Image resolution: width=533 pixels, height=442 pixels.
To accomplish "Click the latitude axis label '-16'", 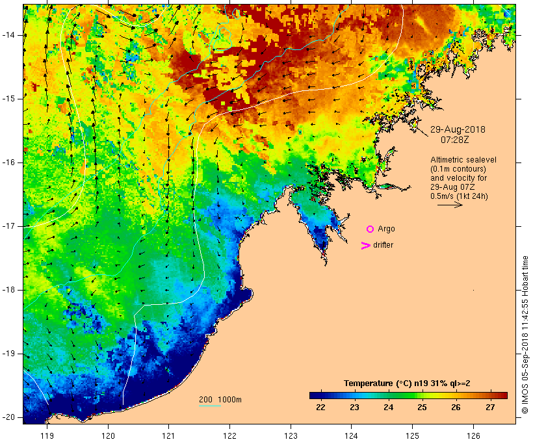I will pyautogui.click(x=9, y=162).
